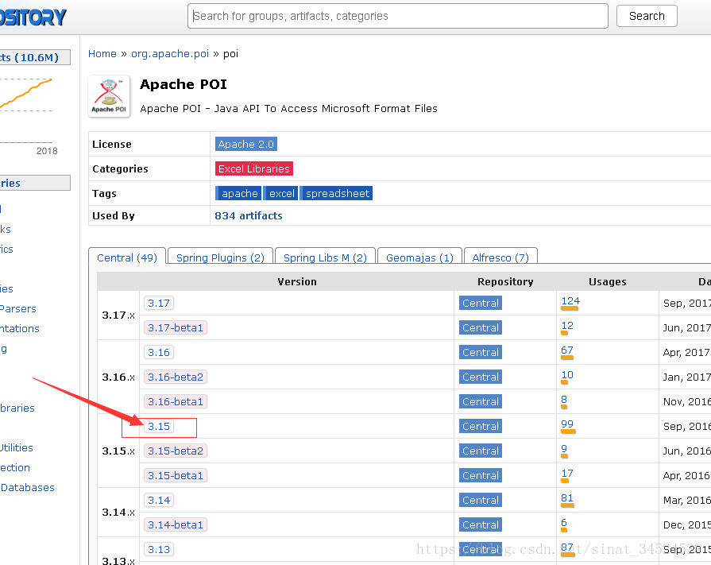This screenshot has height=565, width=711.
Task: Open version 3.15
Action: click(159, 426)
